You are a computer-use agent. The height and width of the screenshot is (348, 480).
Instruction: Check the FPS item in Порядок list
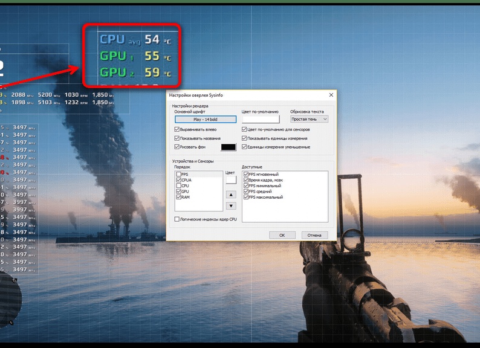click(179, 174)
